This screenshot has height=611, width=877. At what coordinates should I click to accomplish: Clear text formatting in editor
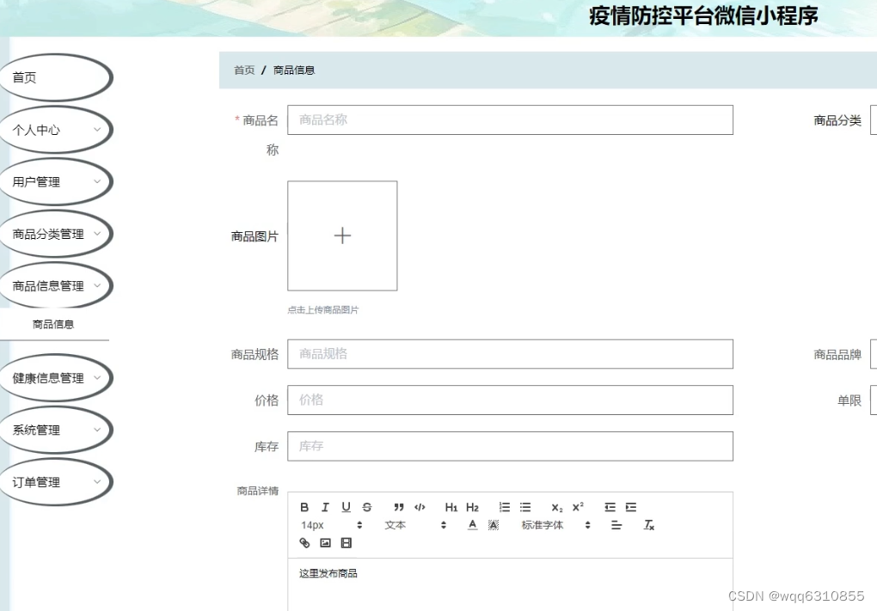(649, 525)
